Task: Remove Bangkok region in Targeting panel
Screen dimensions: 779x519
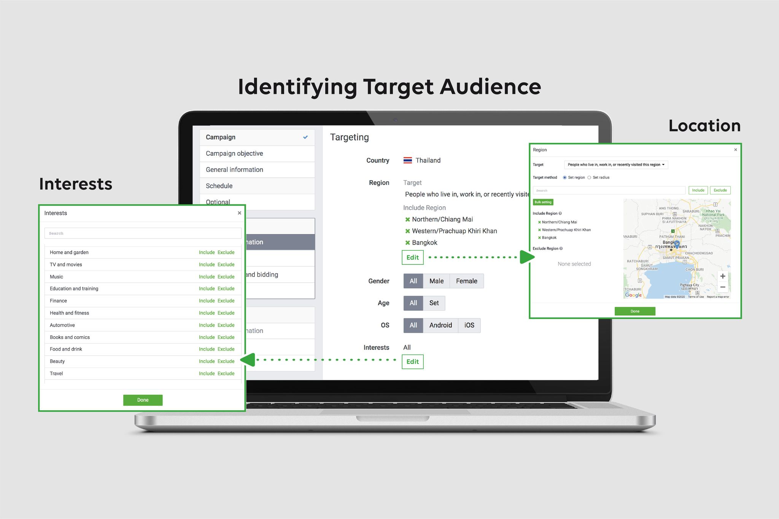Action: (x=407, y=243)
